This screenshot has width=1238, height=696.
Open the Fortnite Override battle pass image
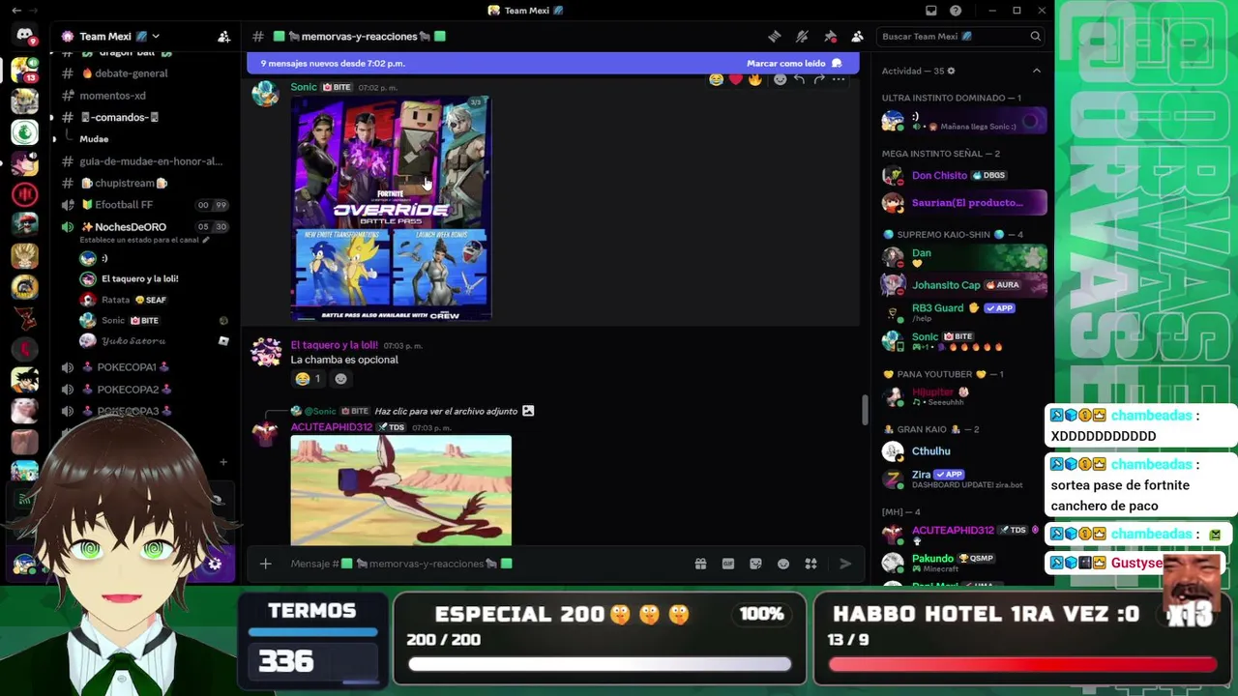pyautogui.click(x=391, y=208)
